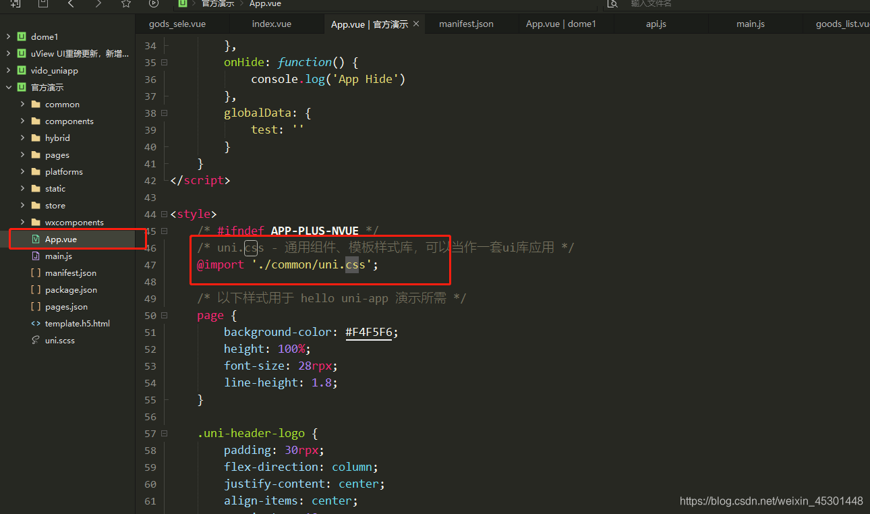Click line number 47 in the gutter
Screen dimensions: 870x514
coord(150,264)
